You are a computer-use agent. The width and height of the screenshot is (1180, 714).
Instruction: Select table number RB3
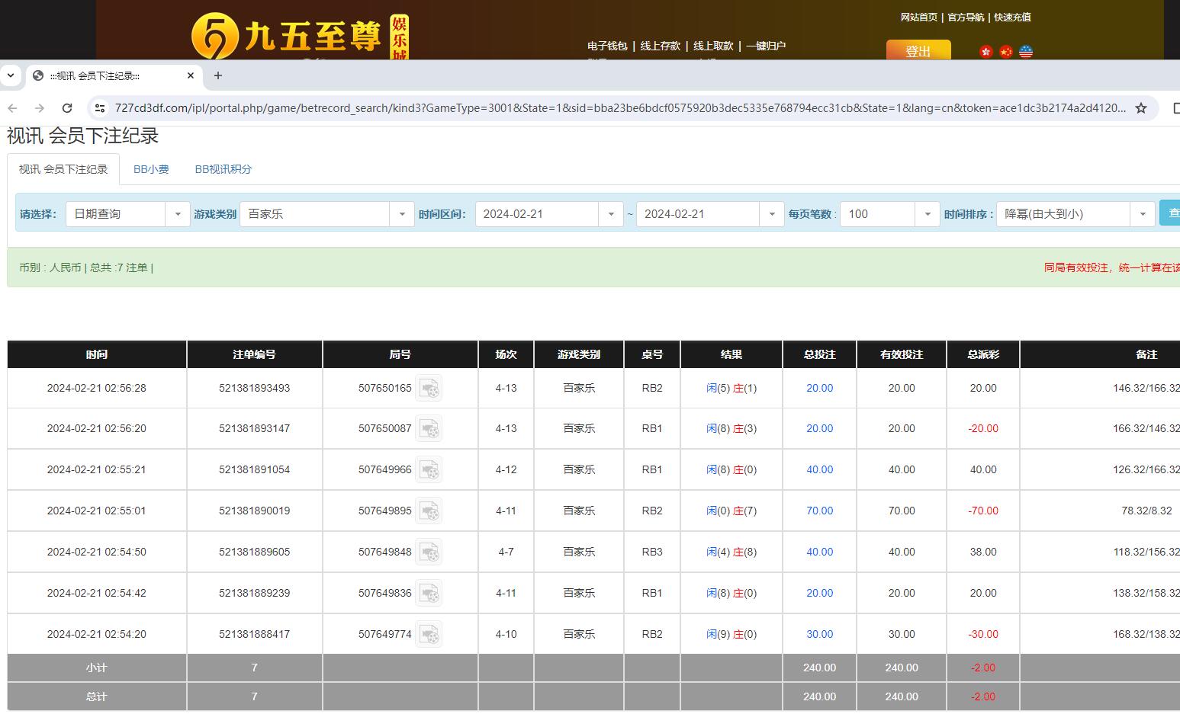coord(652,552)
